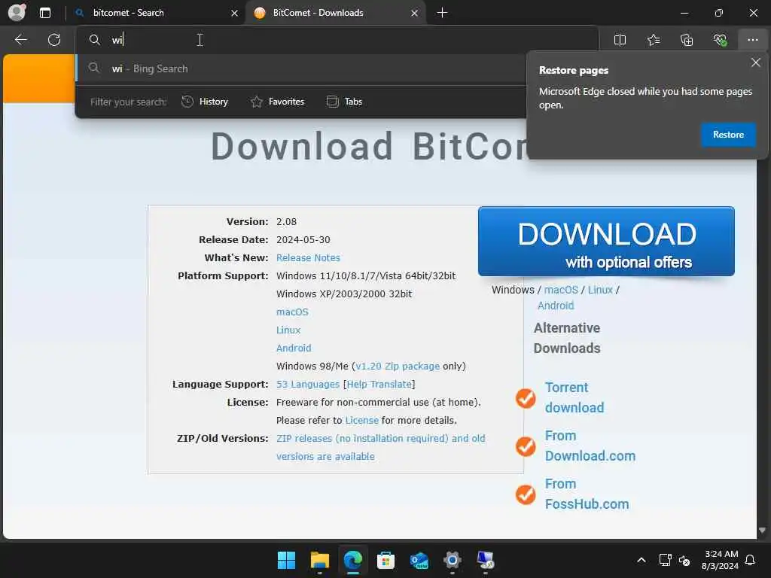Click into the address bar field
The image size is (771, 578).
337,40
